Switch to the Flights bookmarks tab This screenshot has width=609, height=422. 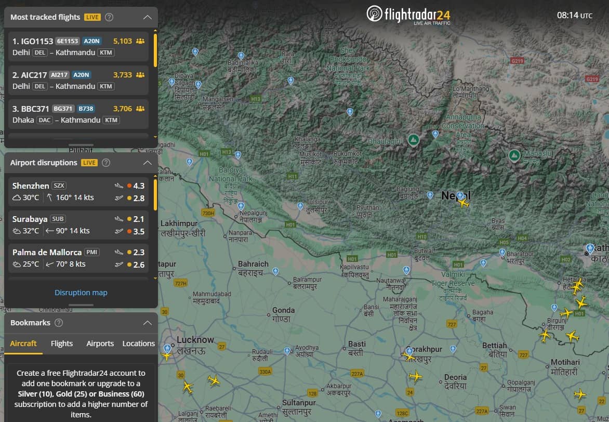pos(62,344)
